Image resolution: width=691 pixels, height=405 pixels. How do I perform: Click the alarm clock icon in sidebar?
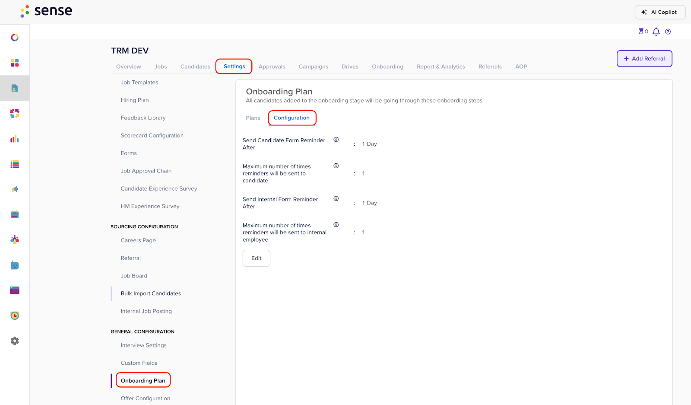tap(15, 316)
